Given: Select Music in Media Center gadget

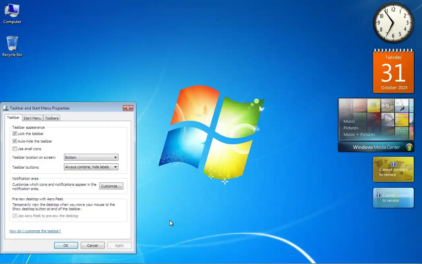Looking at the screenshot, I should coord(349,121).
